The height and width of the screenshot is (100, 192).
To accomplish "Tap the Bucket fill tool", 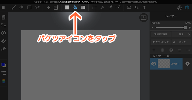I will 75,8.
